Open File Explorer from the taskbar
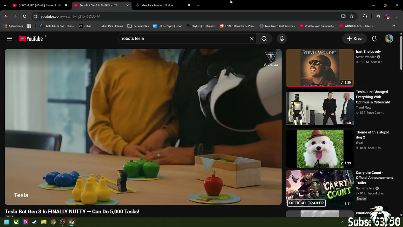 pos(44,222)
